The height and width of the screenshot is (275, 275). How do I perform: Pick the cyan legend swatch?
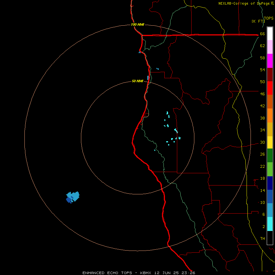(x=270, y=224)
